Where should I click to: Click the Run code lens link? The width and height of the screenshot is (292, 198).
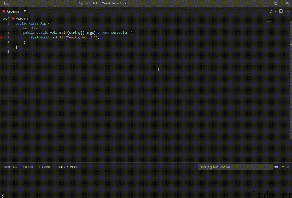pos(26,28)
